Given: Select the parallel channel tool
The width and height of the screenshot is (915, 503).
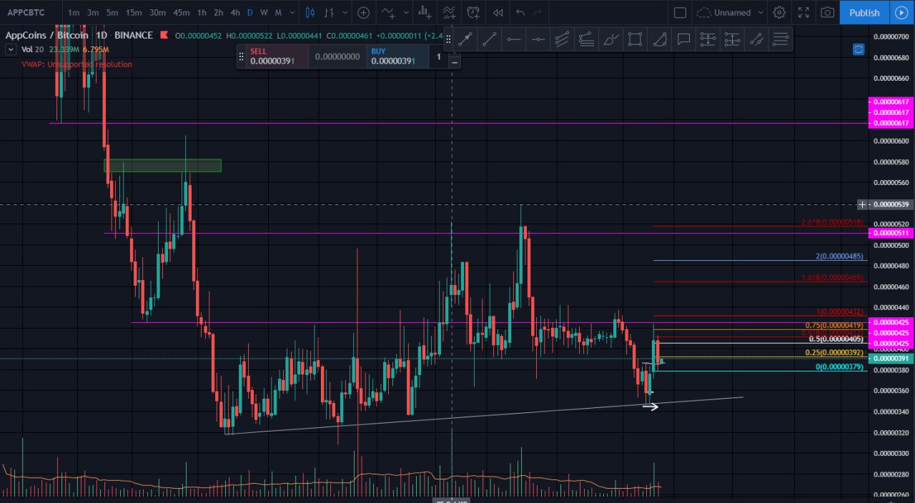Looking at the screenshot, I should 562,40.
